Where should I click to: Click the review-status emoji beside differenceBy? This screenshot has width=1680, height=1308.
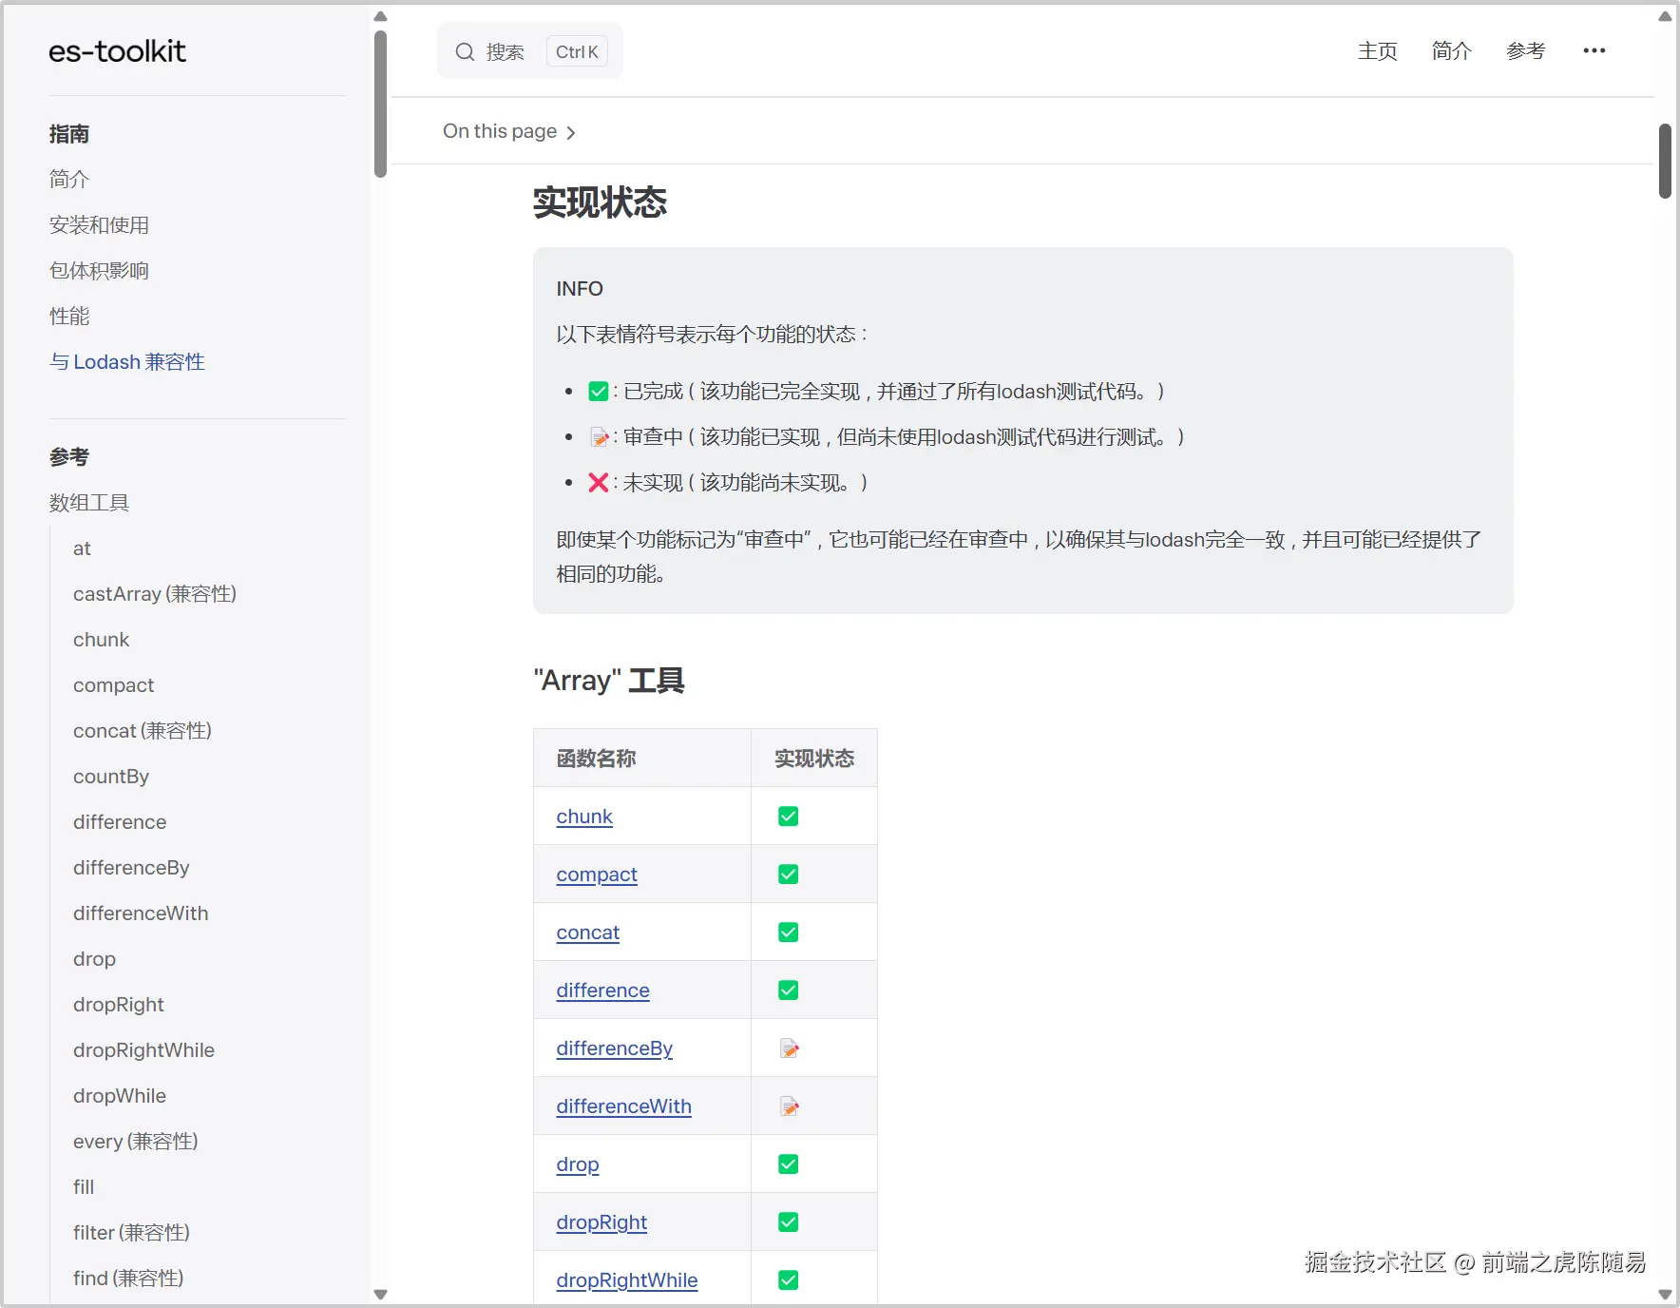click(790, 1048)
